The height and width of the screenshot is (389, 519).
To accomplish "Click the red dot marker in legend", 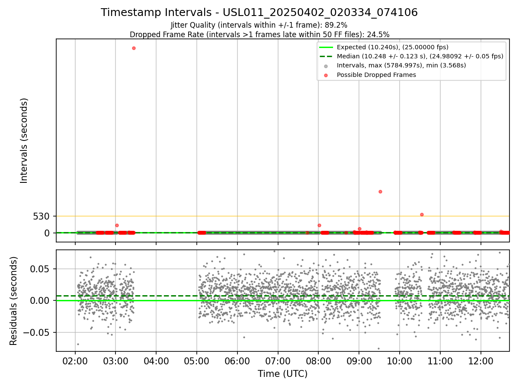I will click(326, 75).
